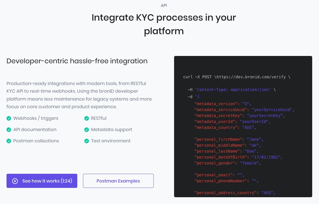Click the "metadata_secretKey" code line
This screenshot has height=204, width=319.
click(x=240, y=116)
